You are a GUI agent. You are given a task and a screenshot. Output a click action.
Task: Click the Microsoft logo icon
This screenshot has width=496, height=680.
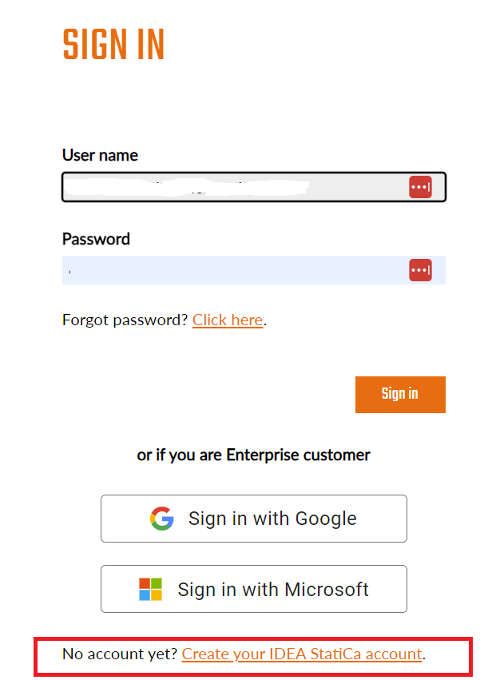click(150, 590)
